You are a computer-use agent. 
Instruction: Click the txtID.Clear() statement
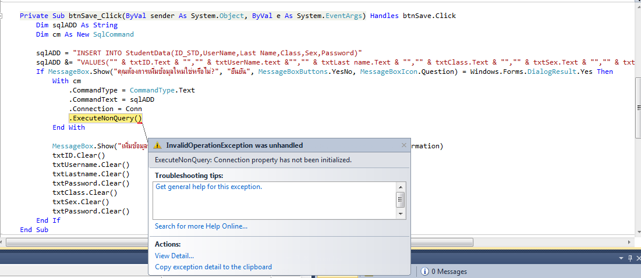click(79, 155)
